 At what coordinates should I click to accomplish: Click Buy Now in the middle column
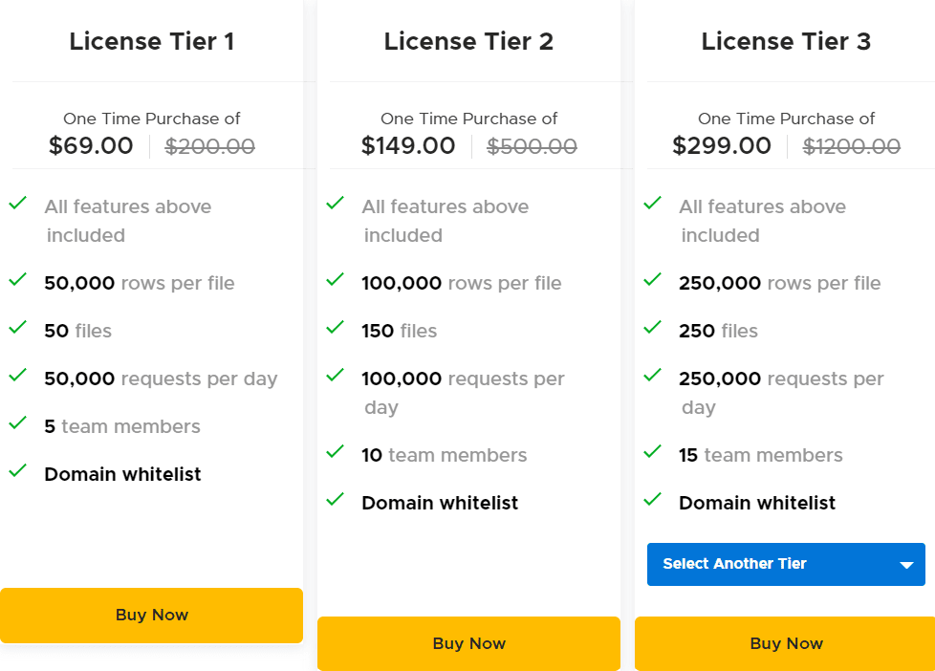pos(468,643)
